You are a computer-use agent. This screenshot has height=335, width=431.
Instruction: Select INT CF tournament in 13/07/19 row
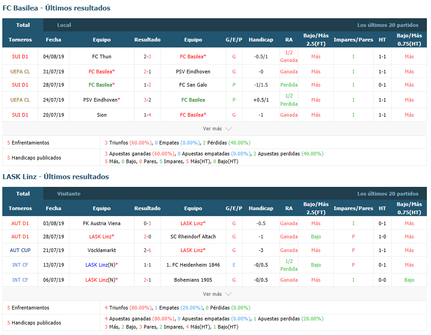(20, 265)
